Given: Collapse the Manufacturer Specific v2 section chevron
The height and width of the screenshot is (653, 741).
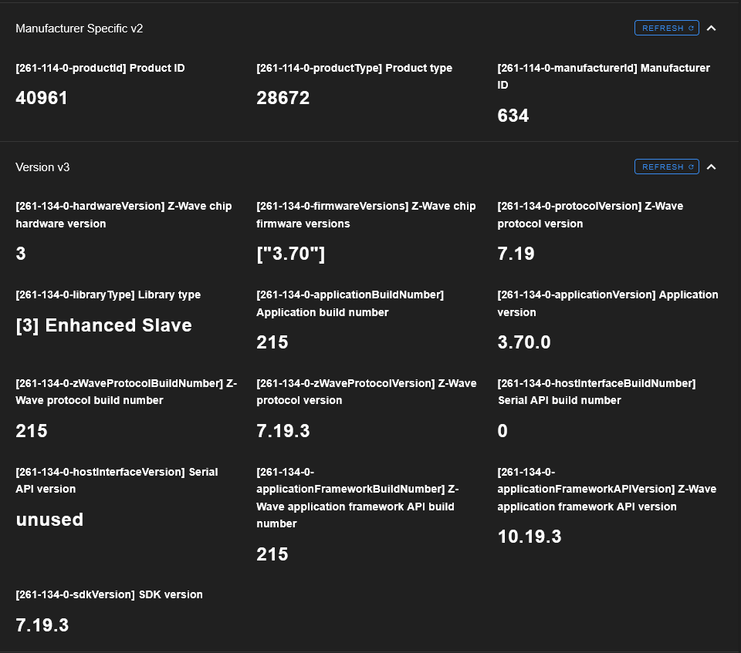Looking at the screenshot, I should (x=712, y=29).
